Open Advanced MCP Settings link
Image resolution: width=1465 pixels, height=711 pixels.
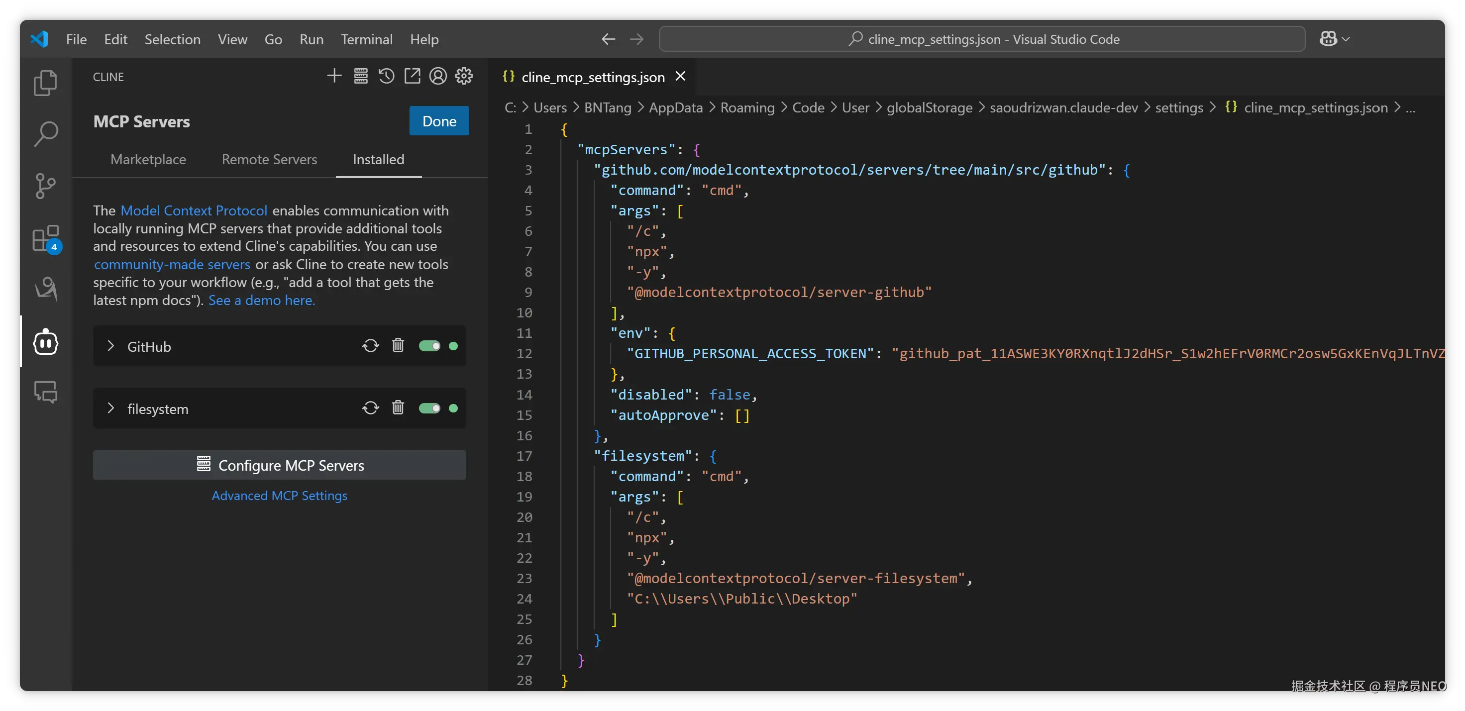click(x=279, y=496)
